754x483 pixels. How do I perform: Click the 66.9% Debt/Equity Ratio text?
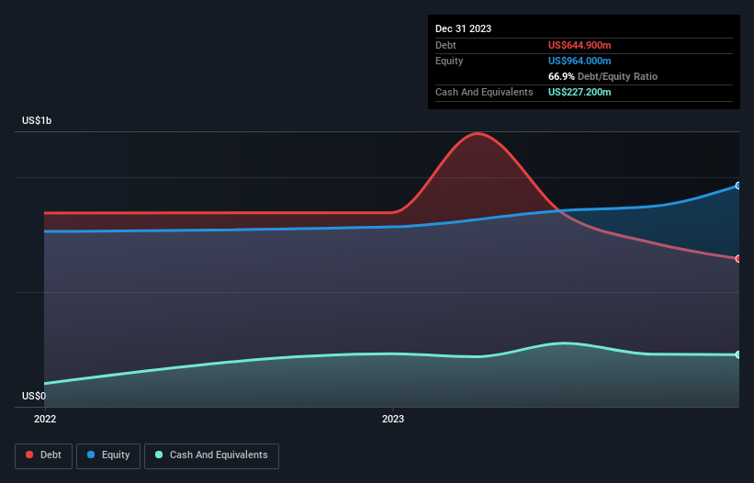click(602, 76)
